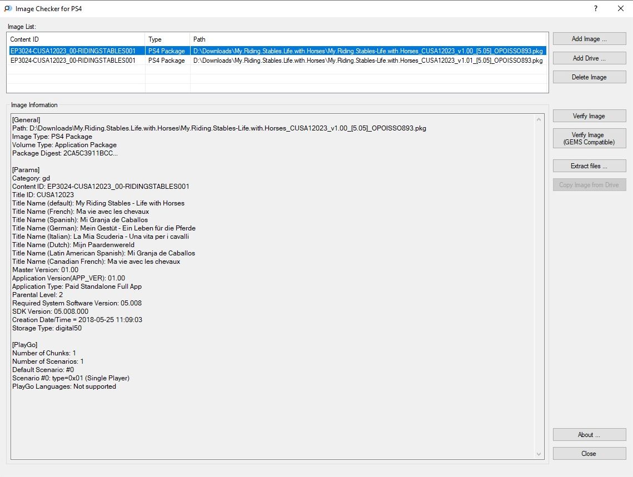633x477 pixels.
Task: Select the v1.01 package row path
Action: coord(368,61)
